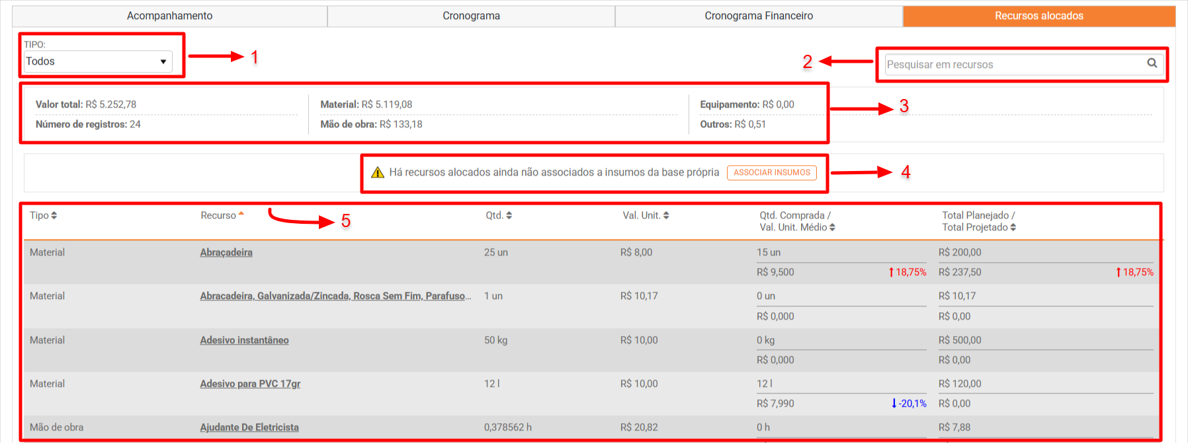Image resolution: width=1188 pixels, height=443 pixels.
Task: Click the search magnifier icon
Action: (1152, 63)
